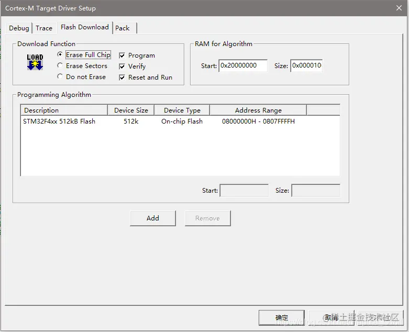Click the 512k device size cell
409x332 pixels.
131,121
